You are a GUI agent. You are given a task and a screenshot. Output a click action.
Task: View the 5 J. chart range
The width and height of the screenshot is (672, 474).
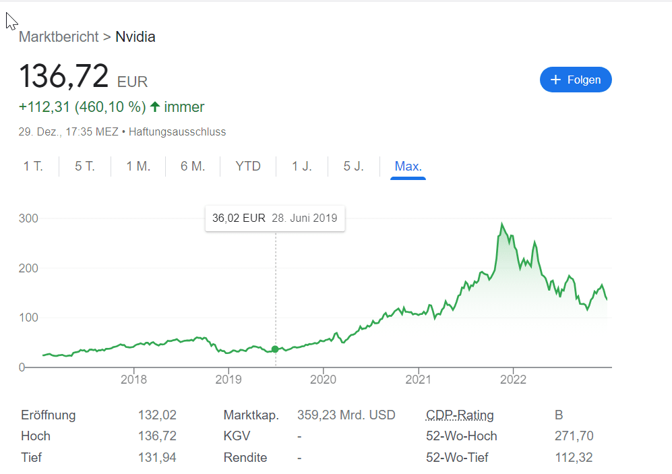(x=354, y=167)
